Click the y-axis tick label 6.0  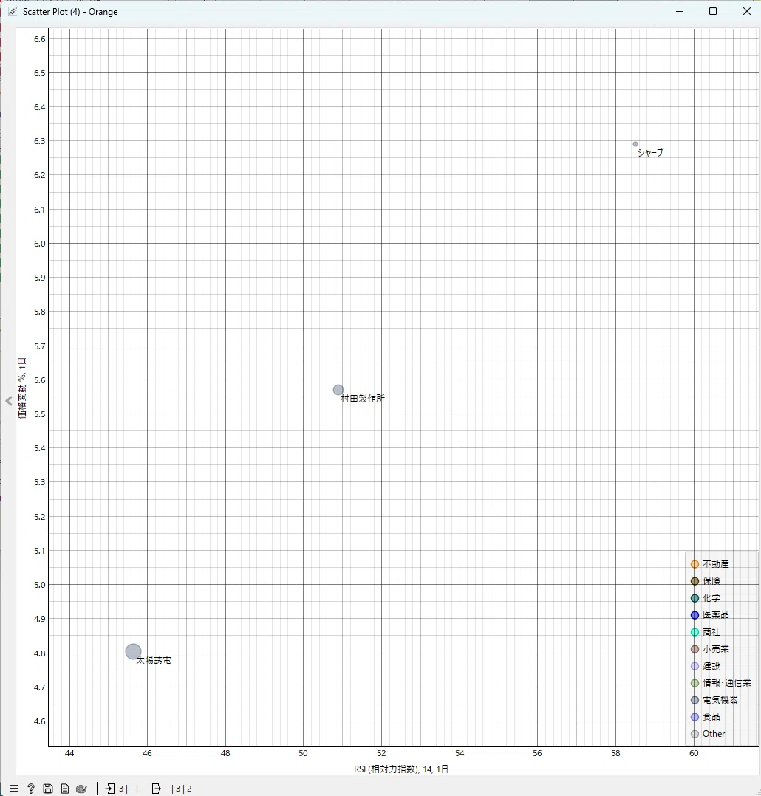click(40, 244)
